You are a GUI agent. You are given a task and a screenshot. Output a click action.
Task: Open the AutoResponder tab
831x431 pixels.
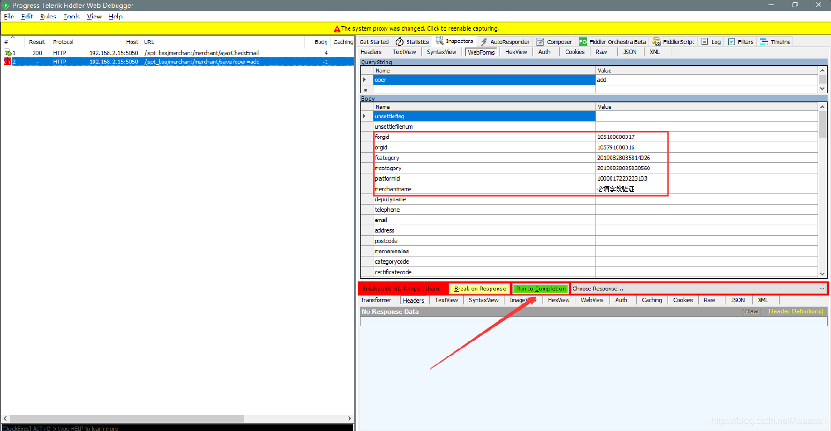[505, 42]
